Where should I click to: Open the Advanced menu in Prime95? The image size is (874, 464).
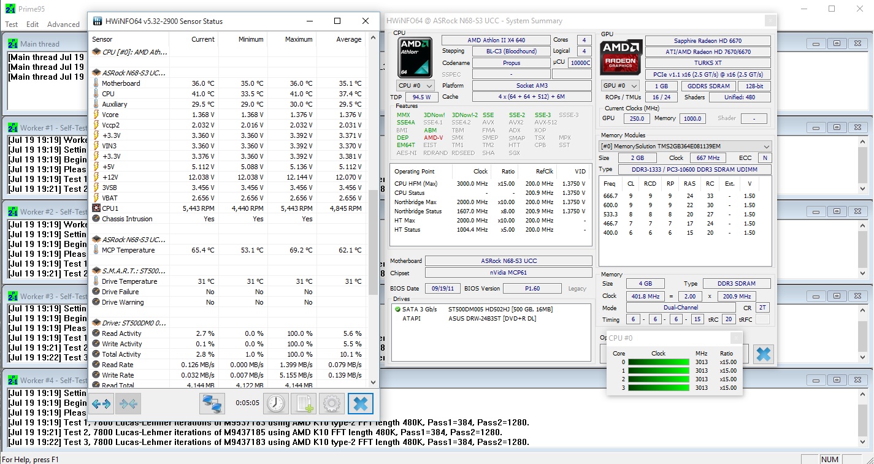point(64,25)
